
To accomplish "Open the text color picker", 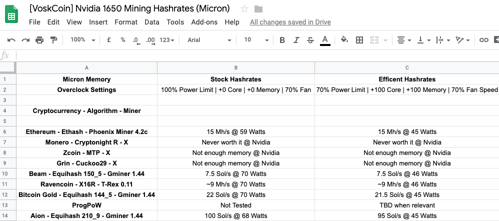I will pyautogui.click(x=325, y=40).
